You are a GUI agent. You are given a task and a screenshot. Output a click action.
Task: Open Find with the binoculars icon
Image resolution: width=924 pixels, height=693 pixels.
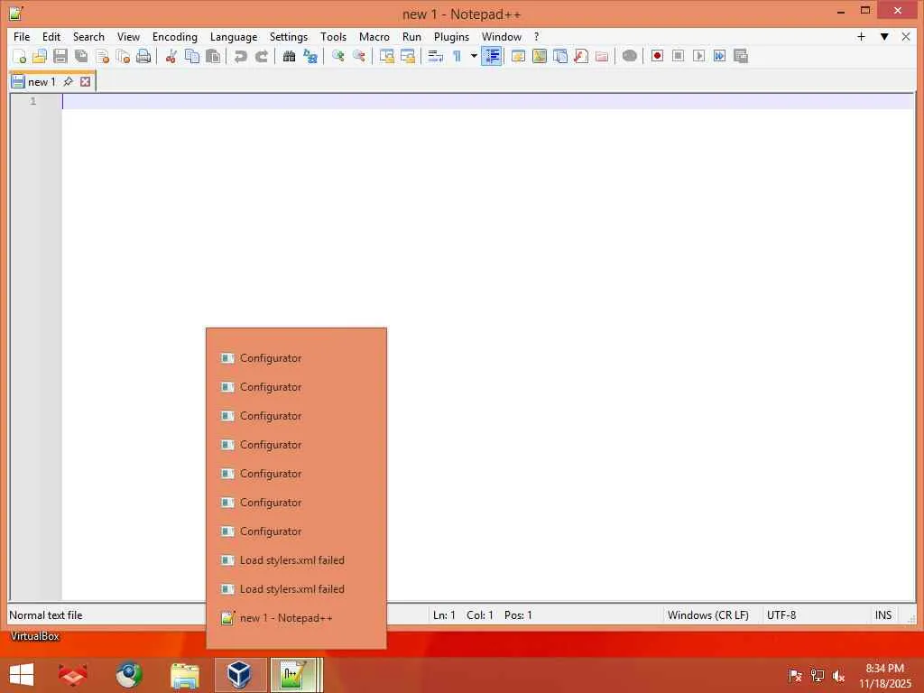[x=289, y=56]
